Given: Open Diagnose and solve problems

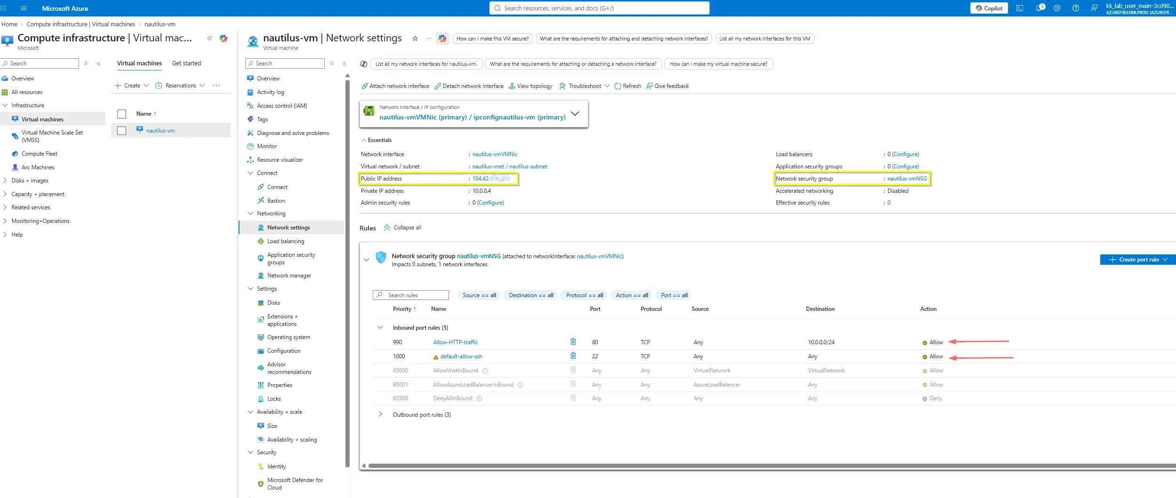Looking at the screenshot, I should (x=293, y=133).
